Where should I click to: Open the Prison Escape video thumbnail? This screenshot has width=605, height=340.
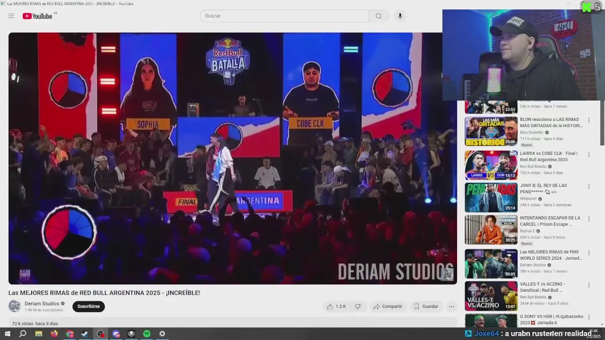pyautogui.click(x=491, y=230)
